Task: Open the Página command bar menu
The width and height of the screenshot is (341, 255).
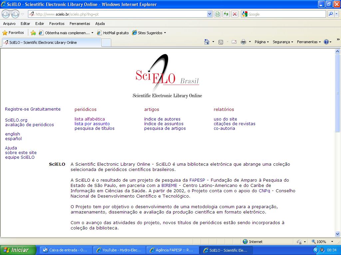Action: coord(262,42)
